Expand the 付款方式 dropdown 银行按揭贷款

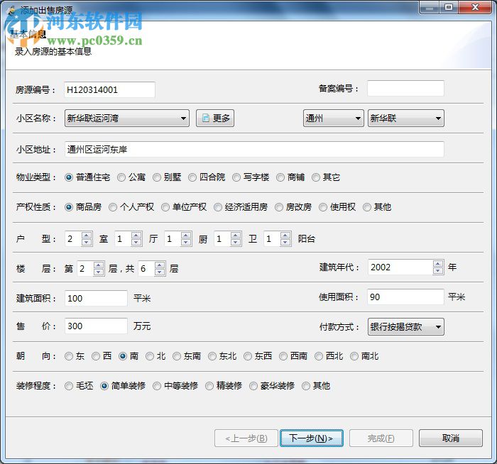click(405, 326)
